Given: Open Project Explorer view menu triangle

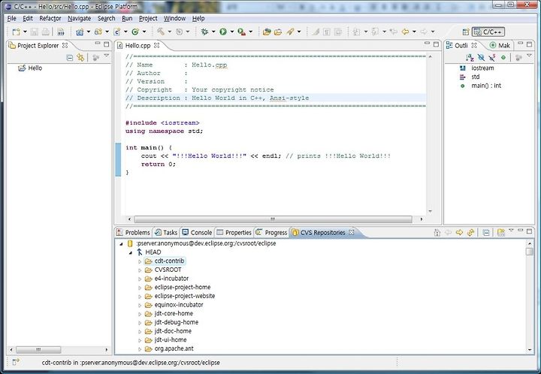Looking at the screenshot, I should coord(107,56).
